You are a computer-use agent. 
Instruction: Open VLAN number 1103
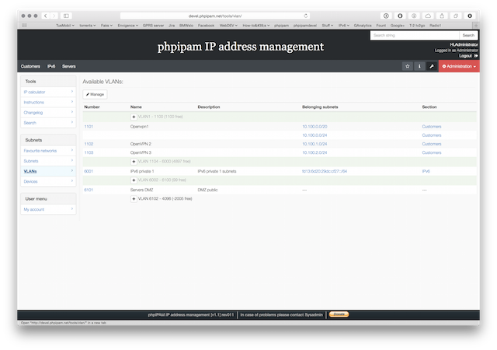pos(89,152)
